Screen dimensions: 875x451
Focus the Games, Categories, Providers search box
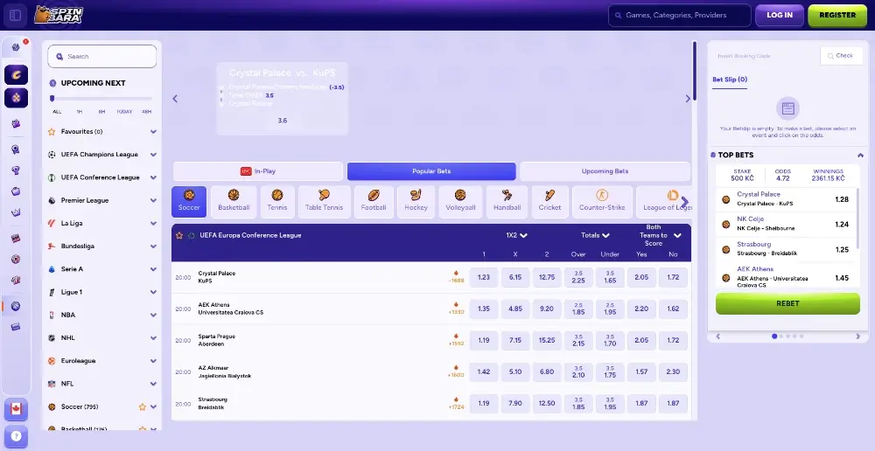click(680, 15)
